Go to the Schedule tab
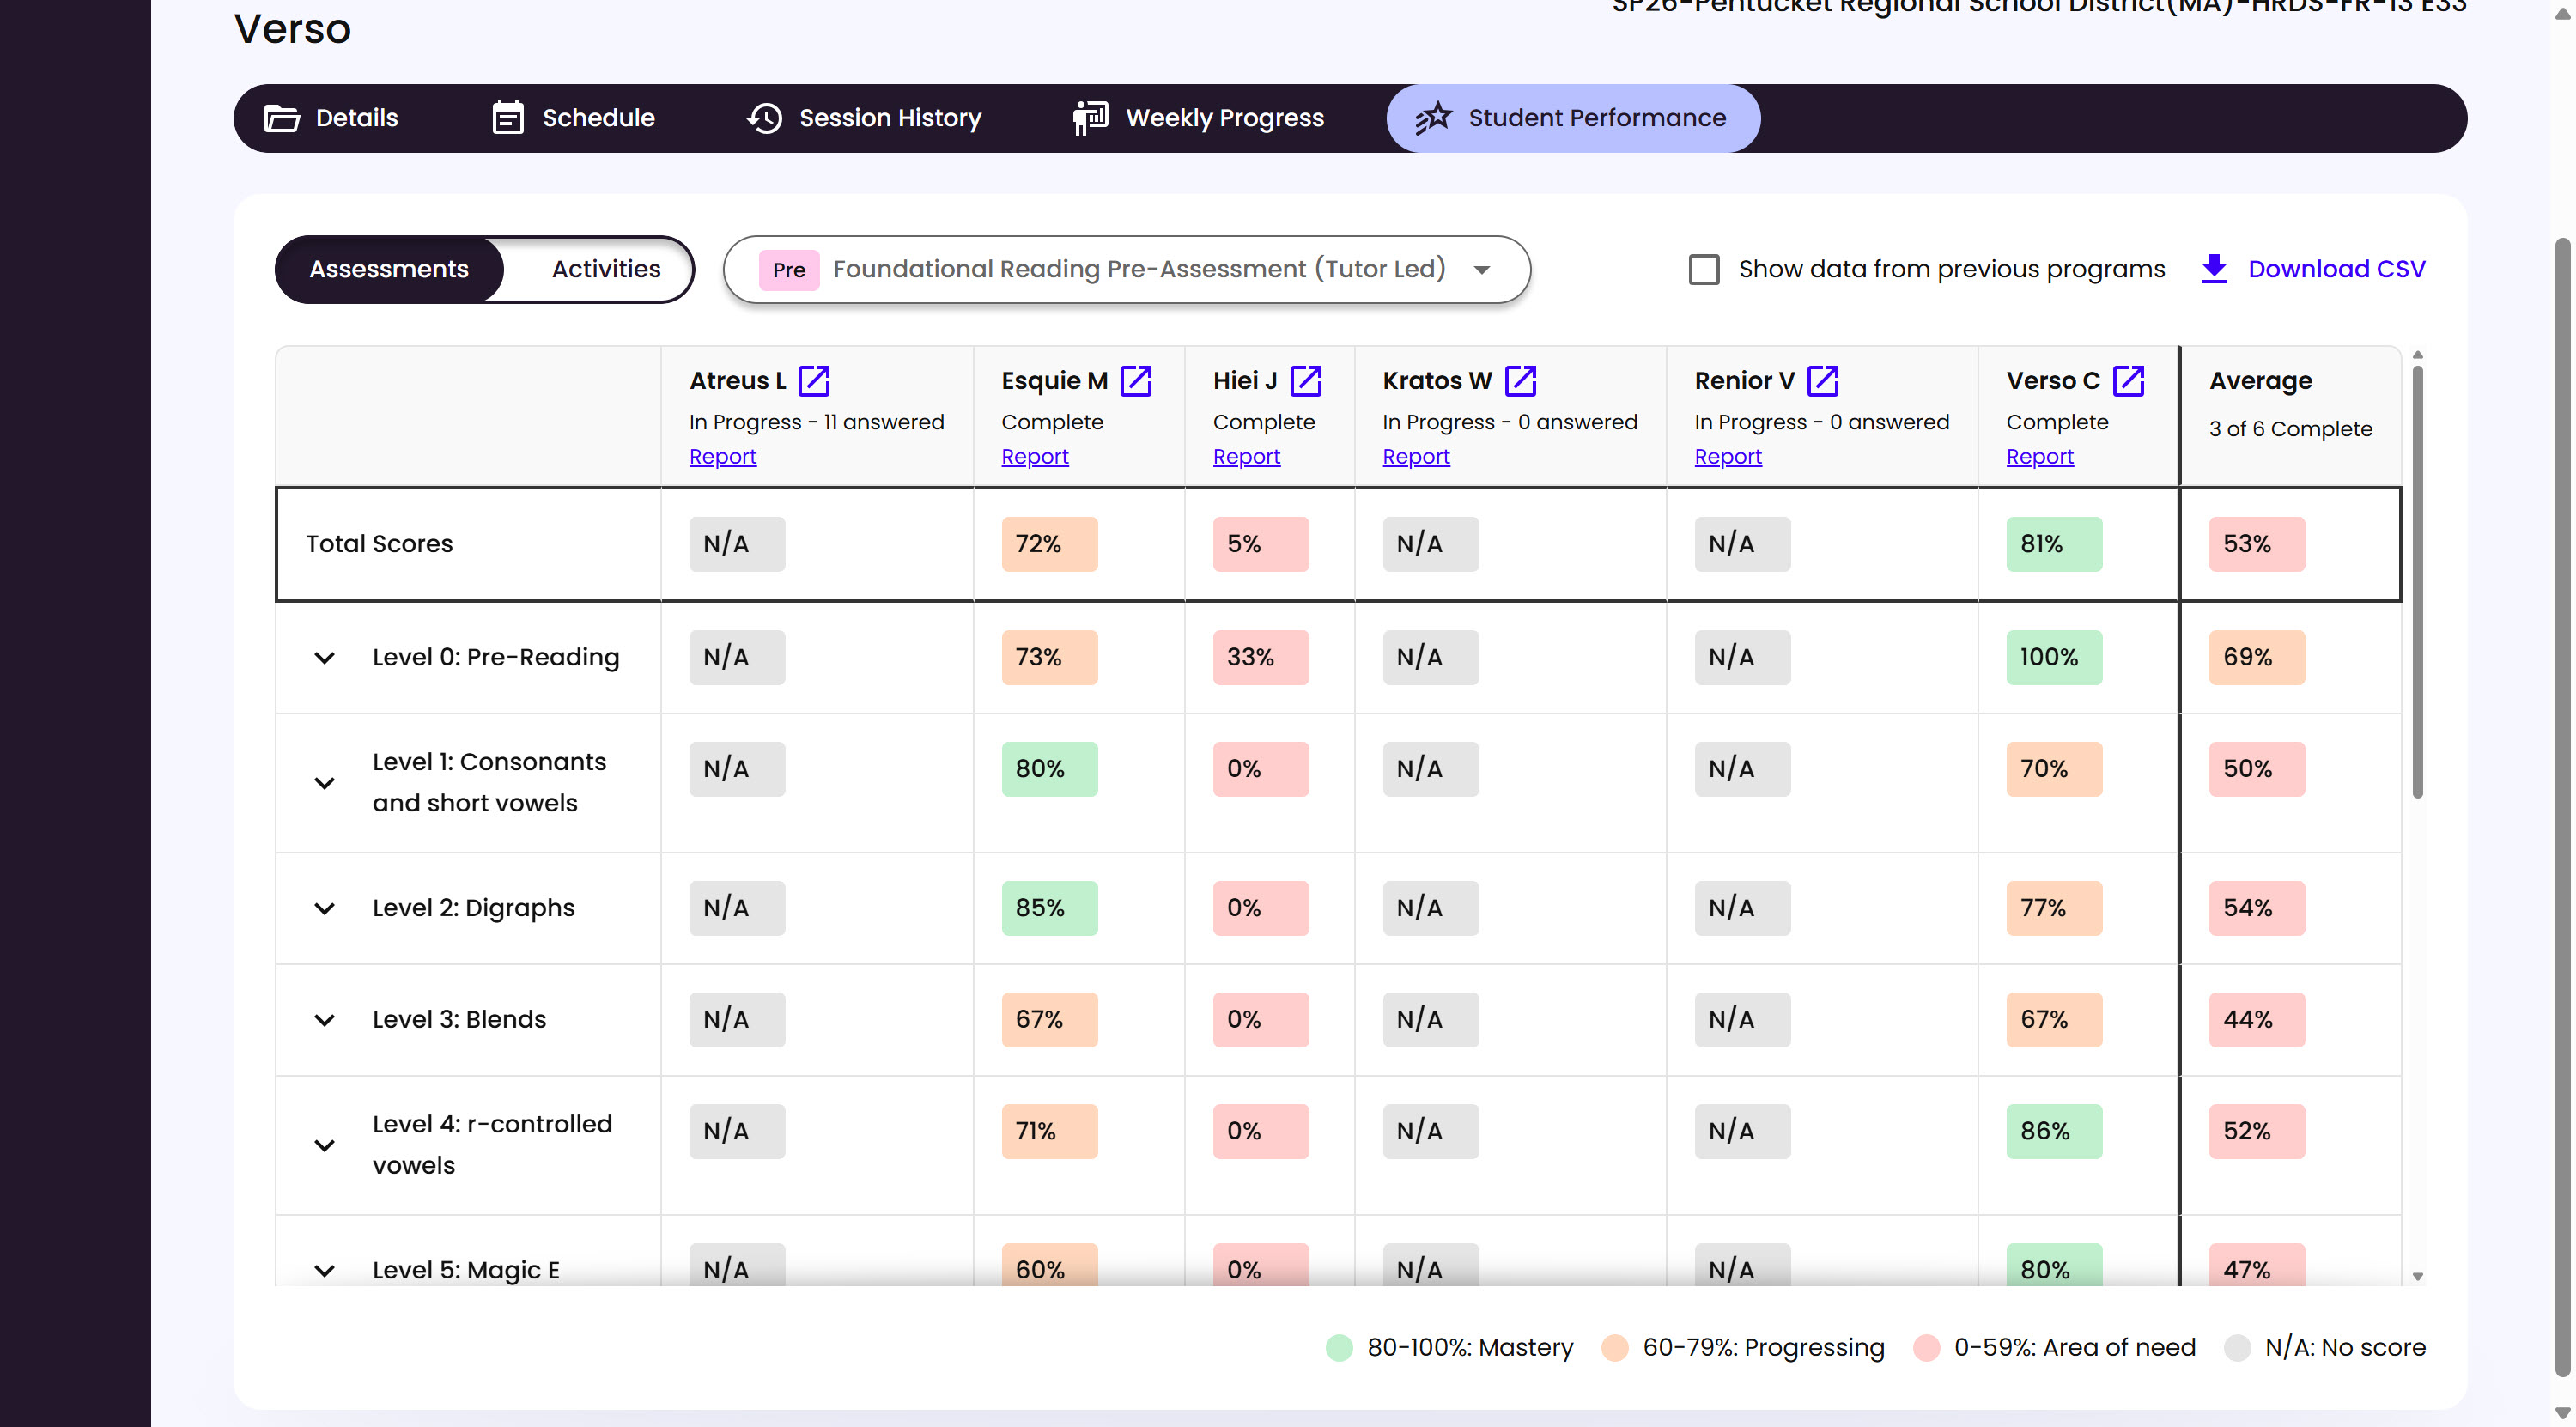 (x=574, y=118)
